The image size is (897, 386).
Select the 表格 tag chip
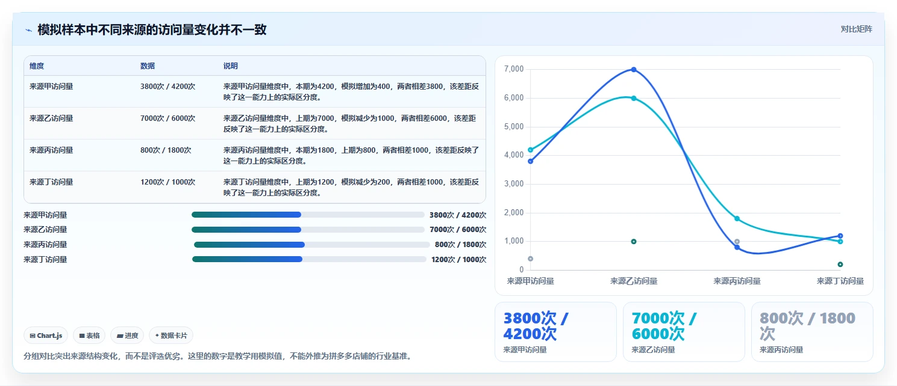[89, 335]
